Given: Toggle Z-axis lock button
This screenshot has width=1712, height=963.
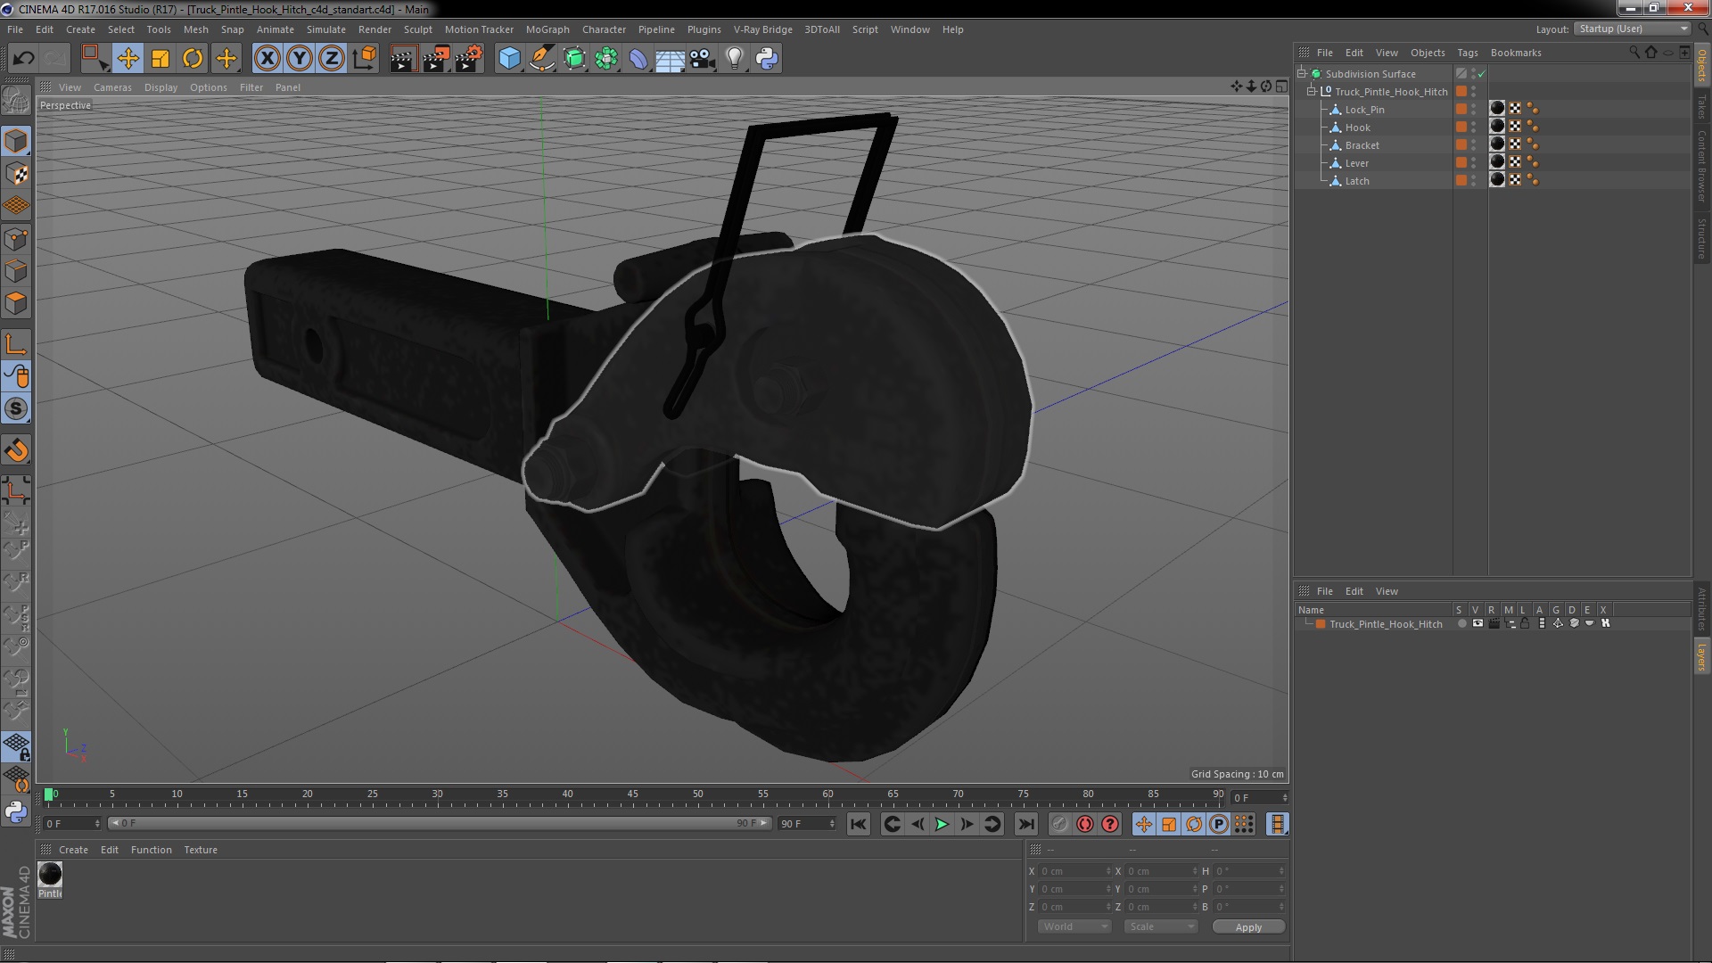Looking at the screenshot, I should 331,59.
